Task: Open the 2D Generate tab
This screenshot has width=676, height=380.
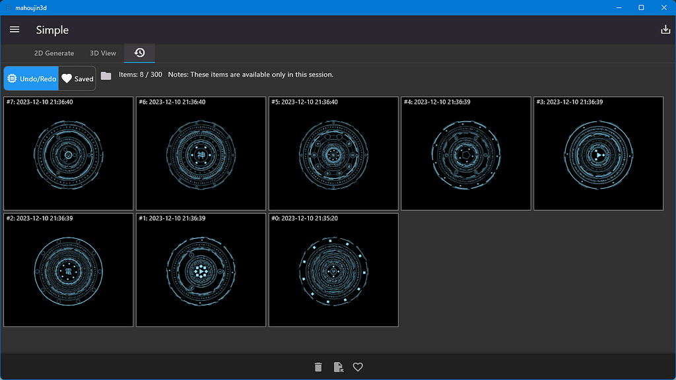Action: 53,53
